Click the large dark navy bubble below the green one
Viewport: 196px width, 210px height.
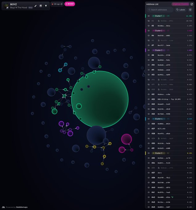tap(96, 135)
